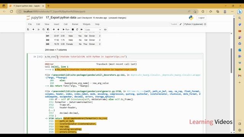Refresh the page with the reload button

(11, 11)
